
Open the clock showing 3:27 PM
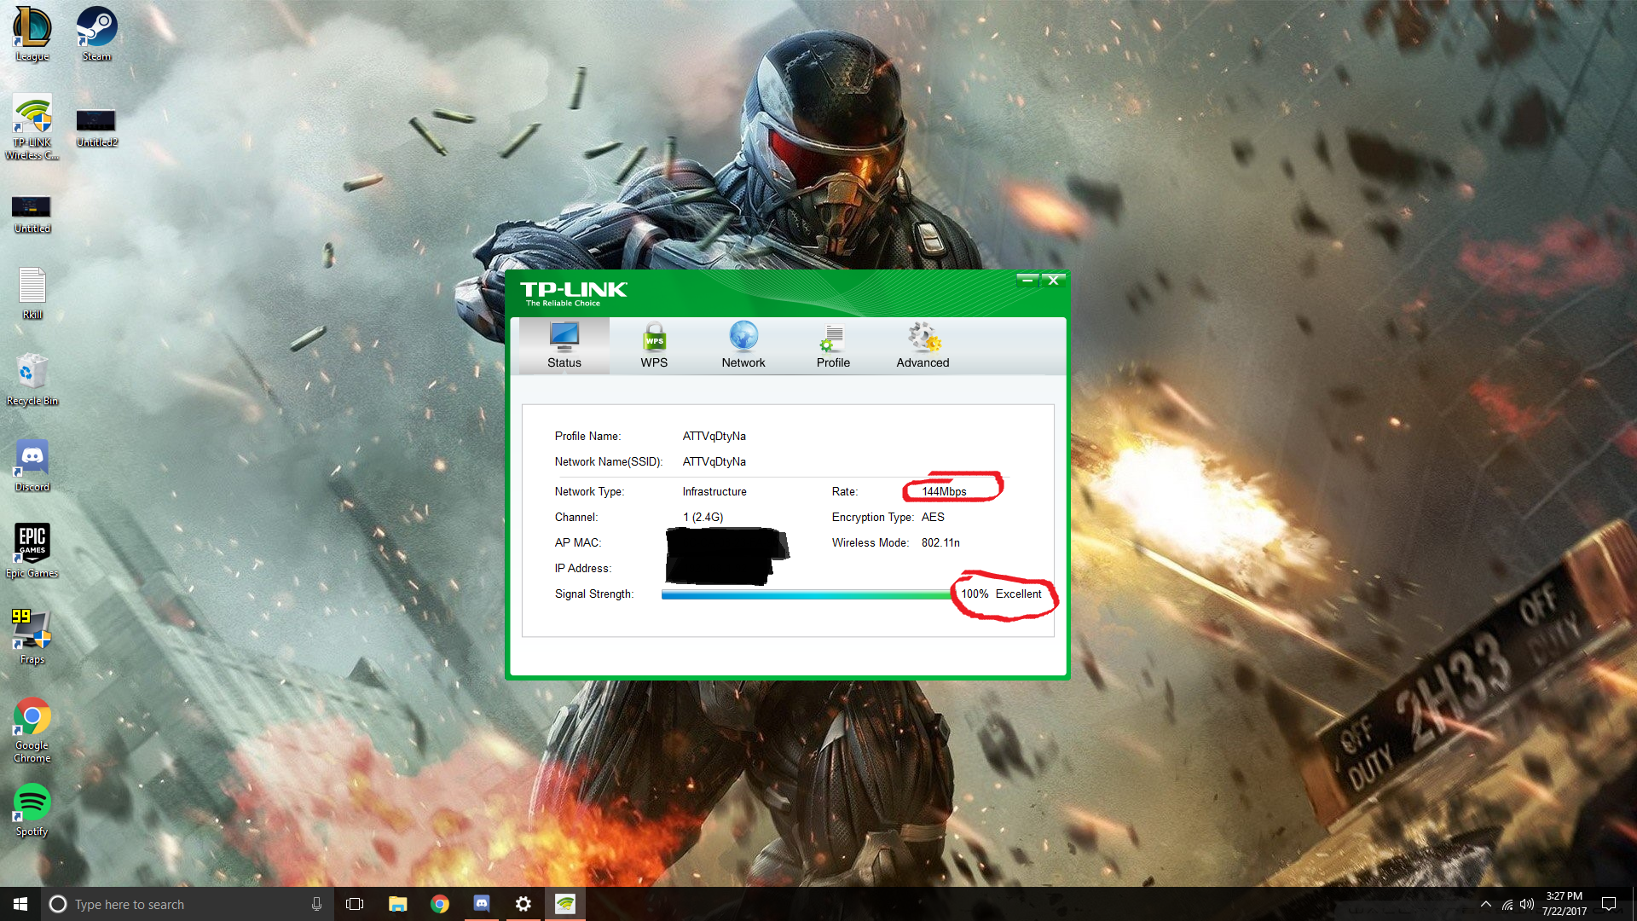point(1565,904)
